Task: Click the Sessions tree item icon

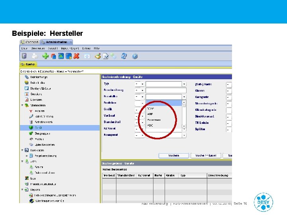Action: [x=27, y=94]
